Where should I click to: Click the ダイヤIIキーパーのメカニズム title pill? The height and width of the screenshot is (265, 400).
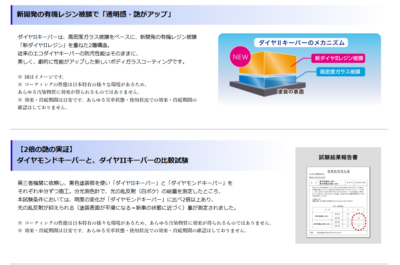point(301,43)
